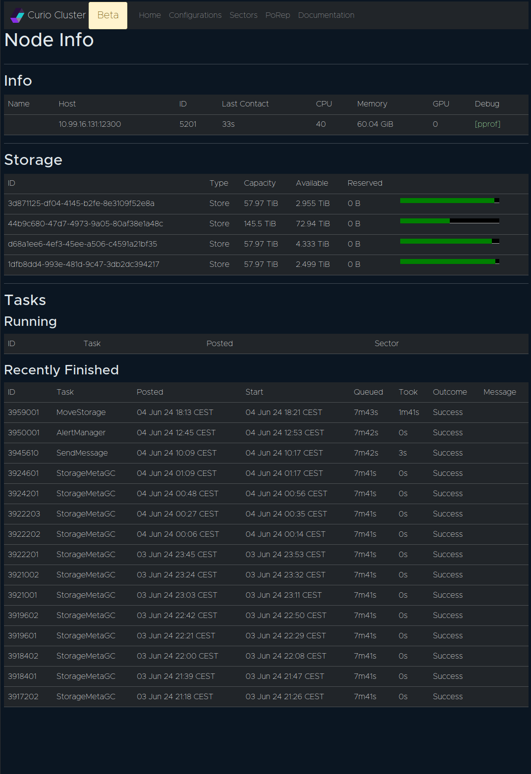Open the Sectors menu item
This screenshot has width=531, height=774.
pos(243,15)
